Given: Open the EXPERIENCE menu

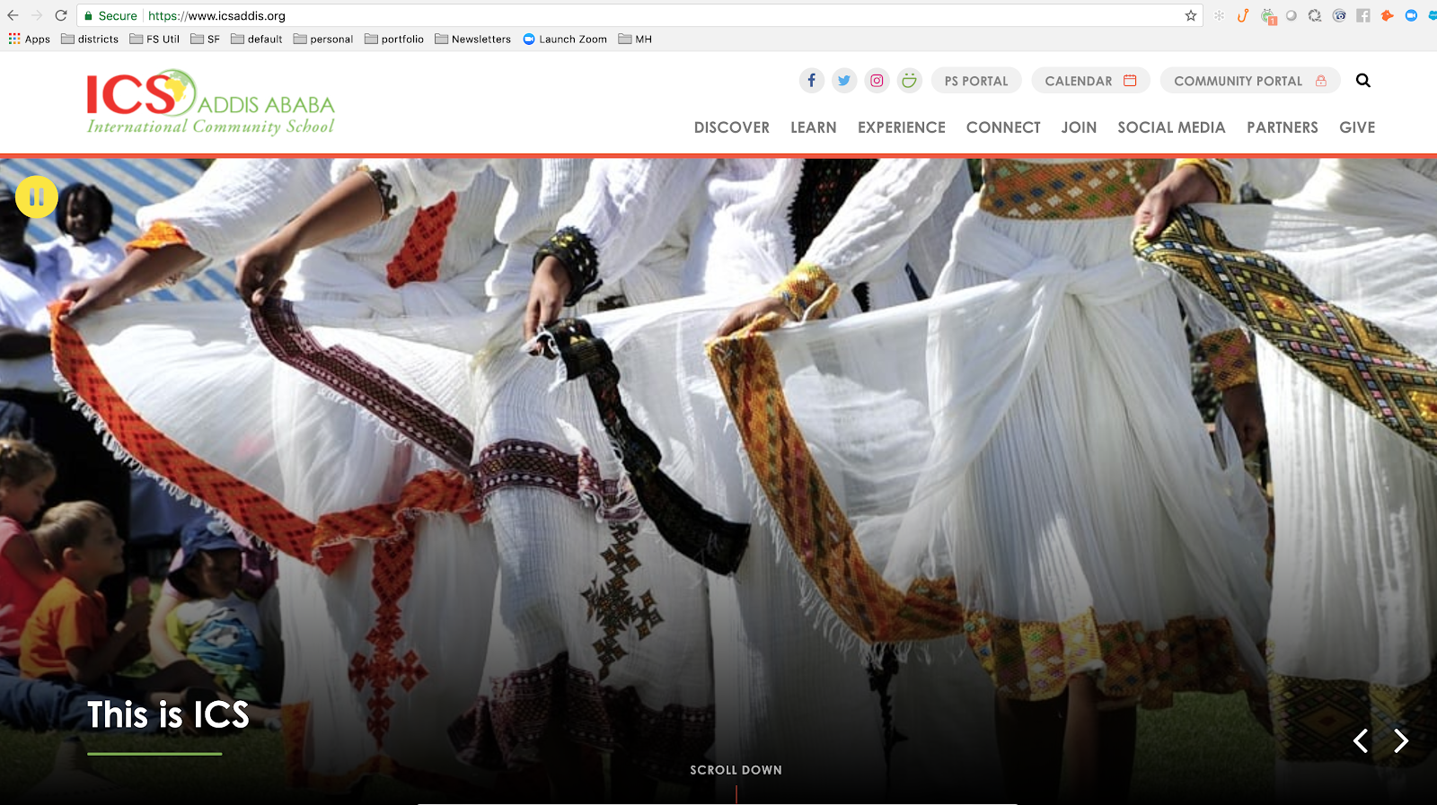Looking at the screenshot, I should 902,127.
